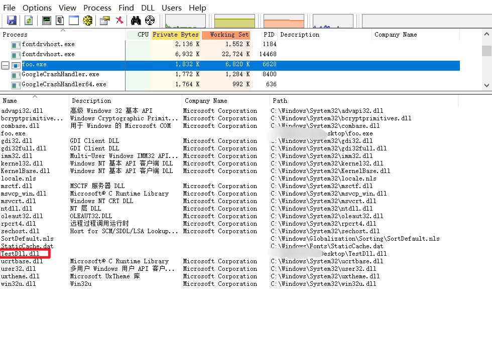Toggle the Show Process Tree icon

pyautogui.click(x=60, y=21)
